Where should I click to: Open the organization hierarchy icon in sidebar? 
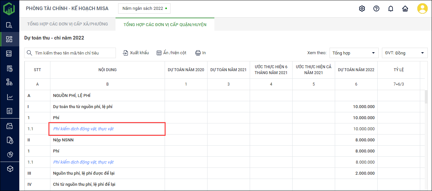tap(9, 82)
